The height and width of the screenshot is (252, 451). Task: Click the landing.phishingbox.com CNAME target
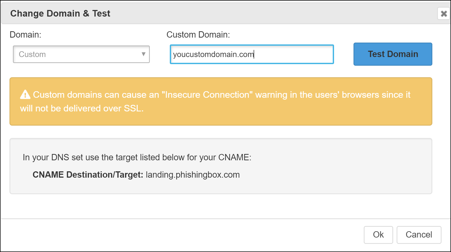point(193,175)
